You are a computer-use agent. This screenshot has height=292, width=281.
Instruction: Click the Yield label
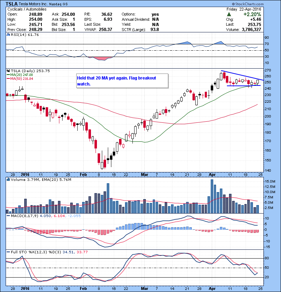[126, 24]
